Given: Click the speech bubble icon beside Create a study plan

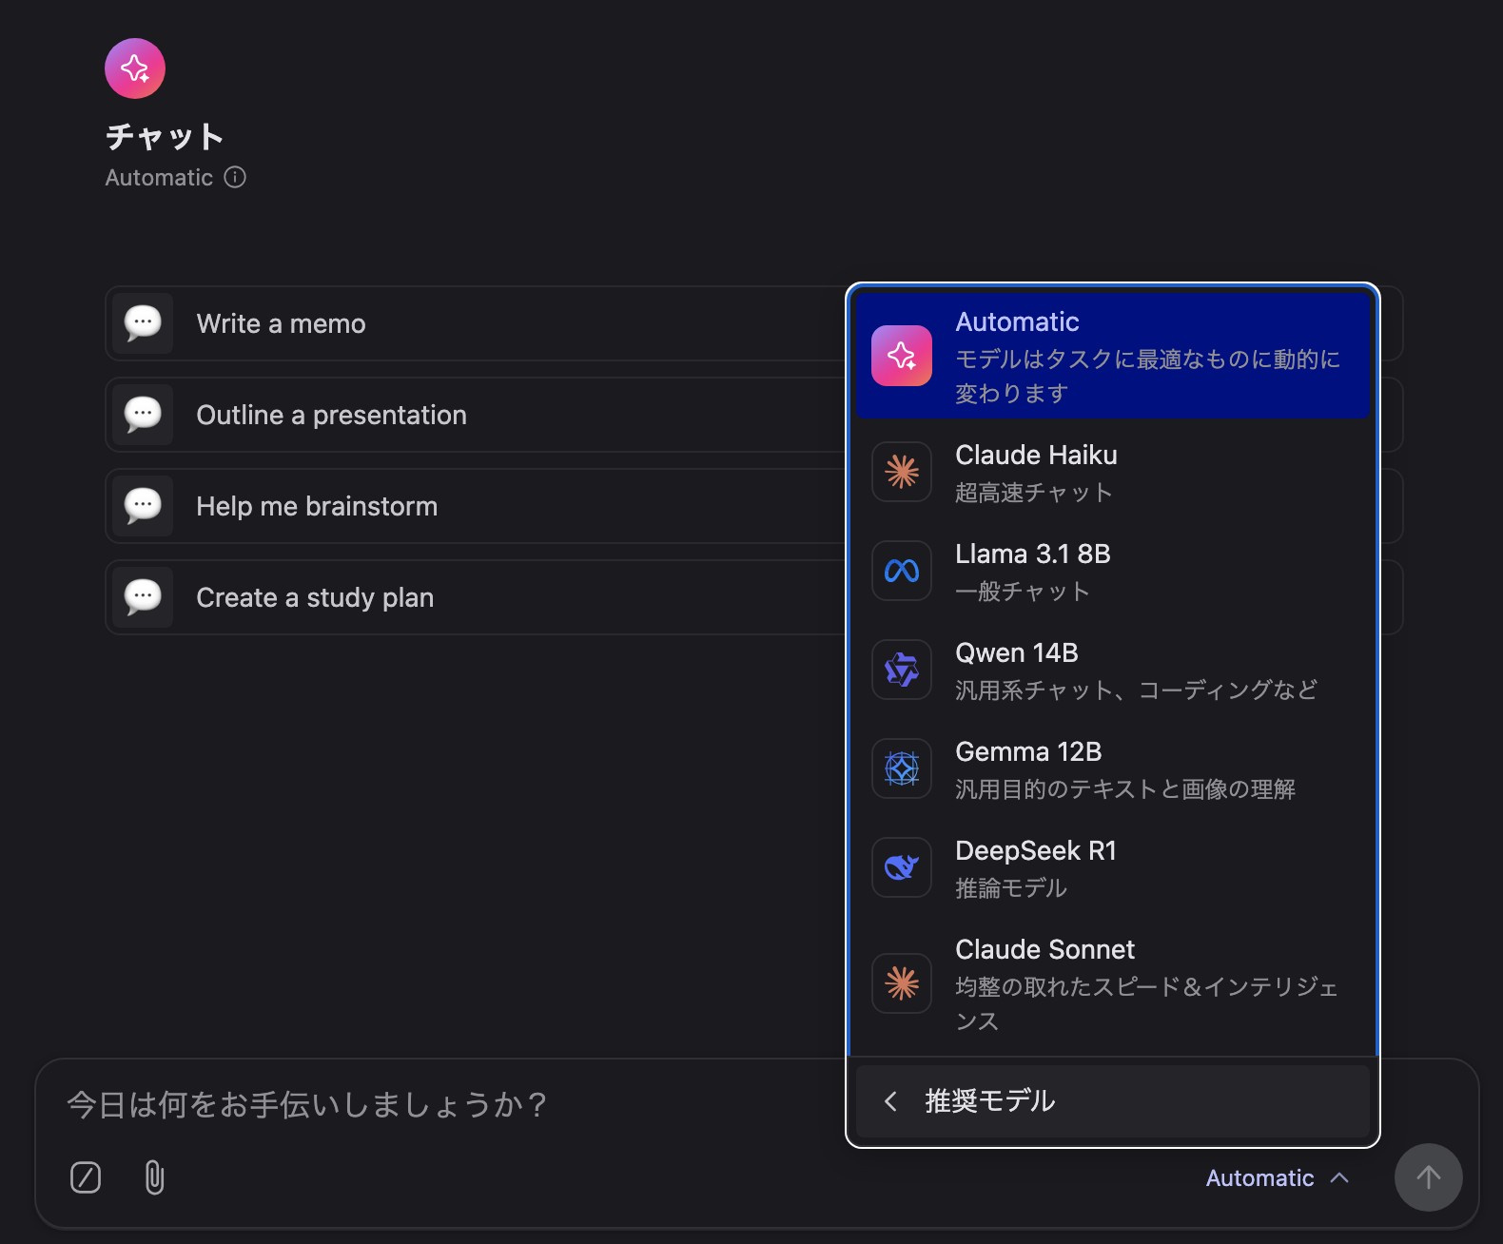Looking at the screenshot, I should click(143, 597).
